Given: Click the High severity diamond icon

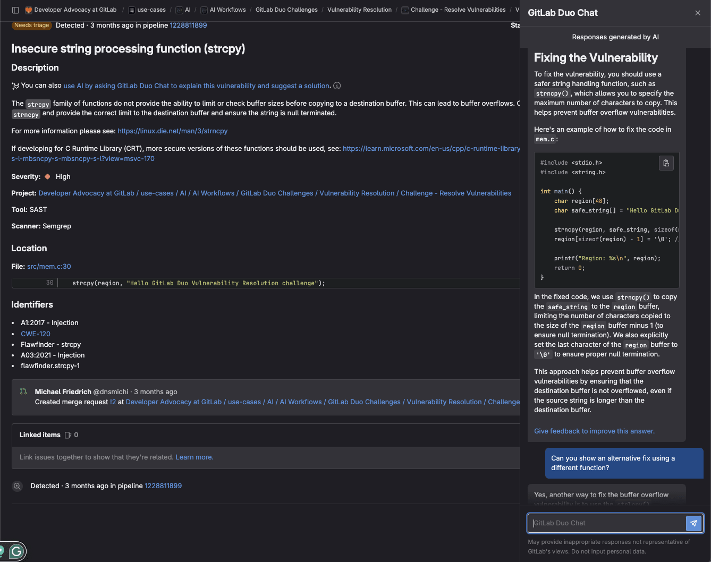Looking at the screenshot, I should point(47,176).
